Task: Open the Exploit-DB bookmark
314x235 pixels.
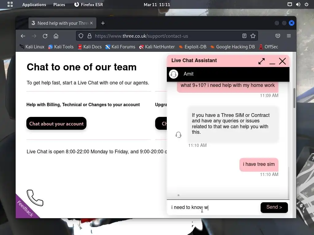Action: tap(193, 47)
